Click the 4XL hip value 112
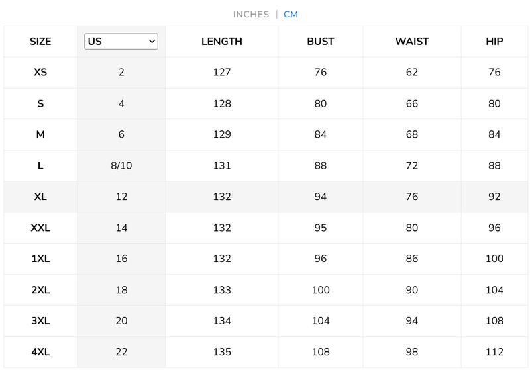Screen dimensions: 530x370 (x=494, y=352)
